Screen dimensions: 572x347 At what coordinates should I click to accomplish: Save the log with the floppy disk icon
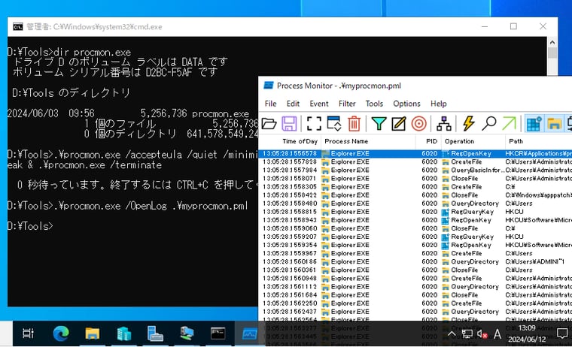[289, 124]
